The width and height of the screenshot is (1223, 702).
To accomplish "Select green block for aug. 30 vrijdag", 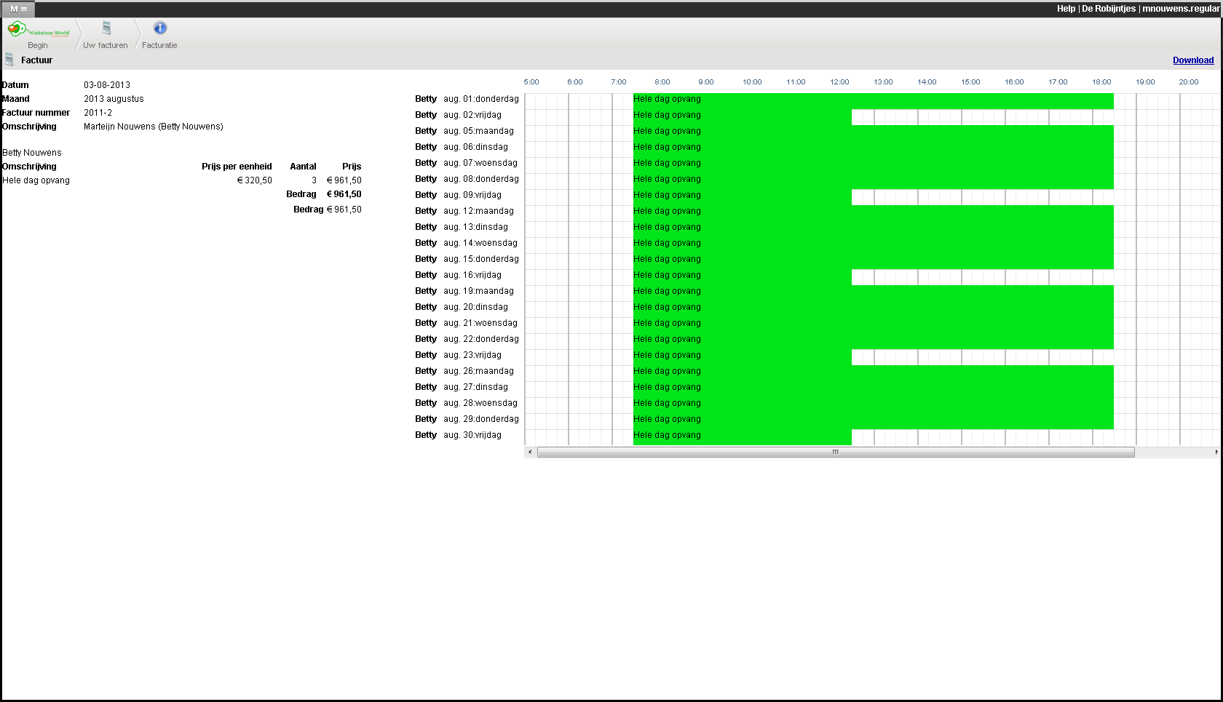I will pos(742,436).
